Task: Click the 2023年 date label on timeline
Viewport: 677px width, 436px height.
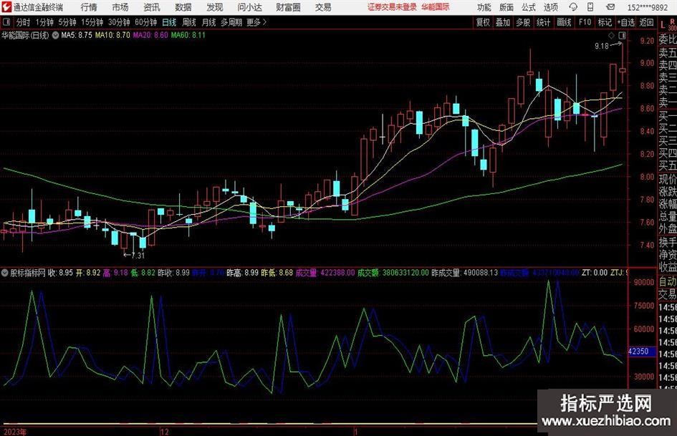Action: pyautogui.click(x=14, y=432)
